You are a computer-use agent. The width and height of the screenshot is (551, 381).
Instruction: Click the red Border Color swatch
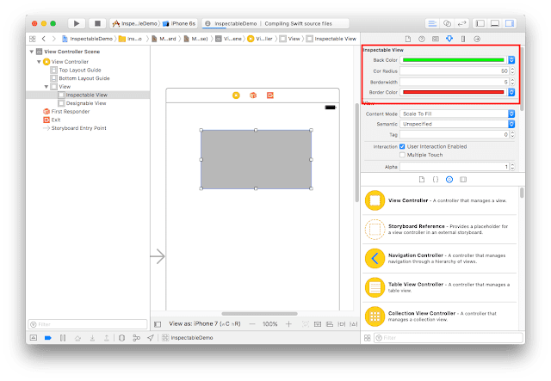453,92
